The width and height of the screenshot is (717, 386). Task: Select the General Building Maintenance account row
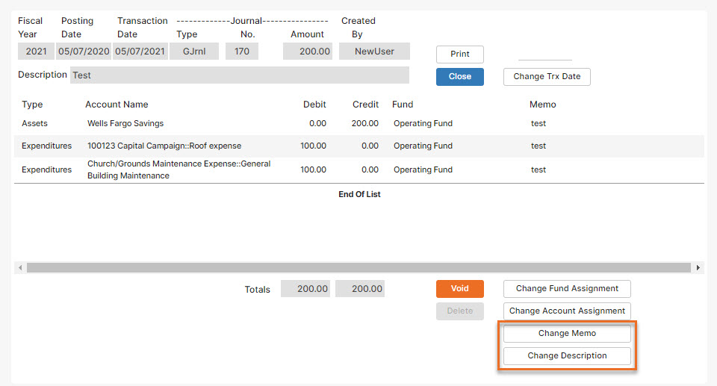coord(359,169)
